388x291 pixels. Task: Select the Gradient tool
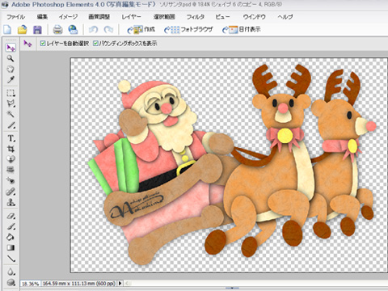[11, 247]
